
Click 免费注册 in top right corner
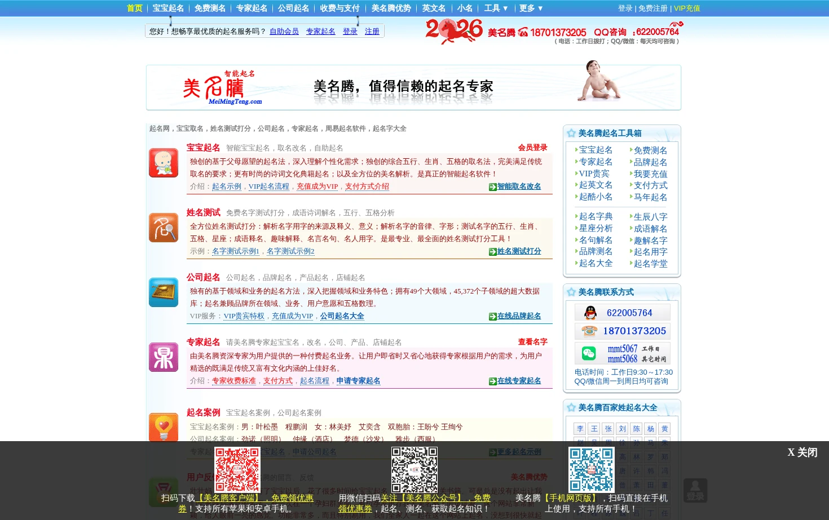[653, 8]
